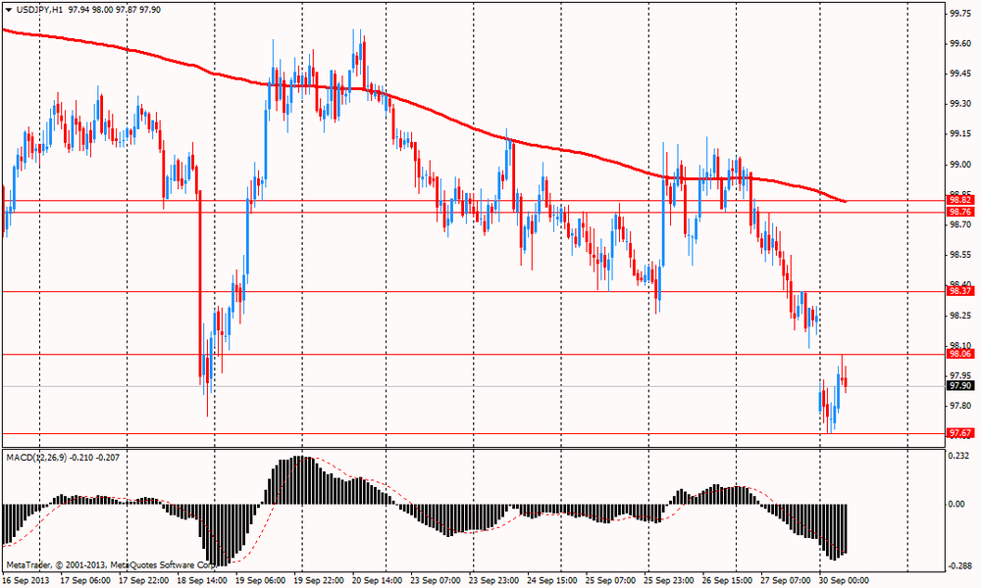Screen dimensions: 981x588
Task: Select the 97.67 support level price tag
Action: pyautogui.click(x=959, y=433)
